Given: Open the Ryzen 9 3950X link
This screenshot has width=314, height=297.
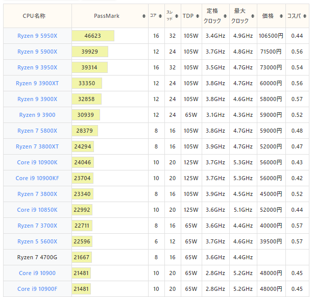Looking at the screenshot, I should pyautogui.click(x=37, y=67).
